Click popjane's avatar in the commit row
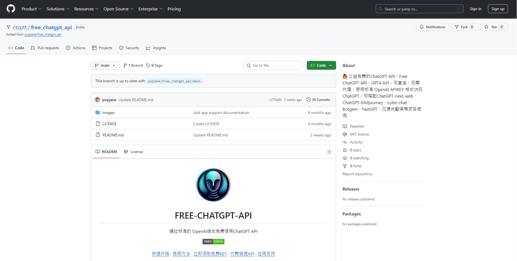Image resolution: width=517 pixels, height=261 pixels. coord(97,100)
